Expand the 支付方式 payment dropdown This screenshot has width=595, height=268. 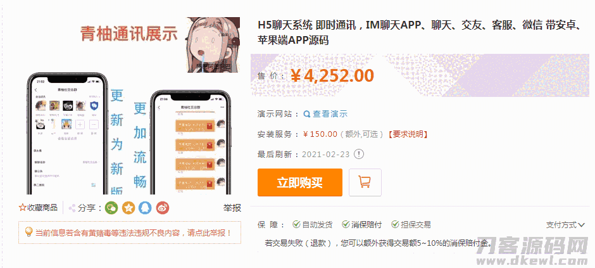(565, 225)
